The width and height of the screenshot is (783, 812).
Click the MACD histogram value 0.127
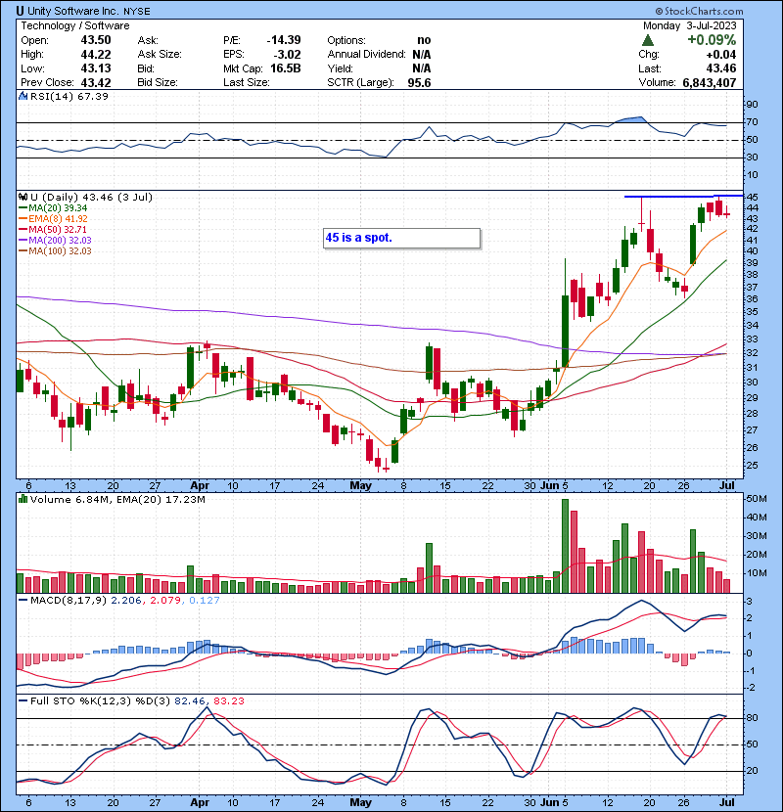pos(205,601)
